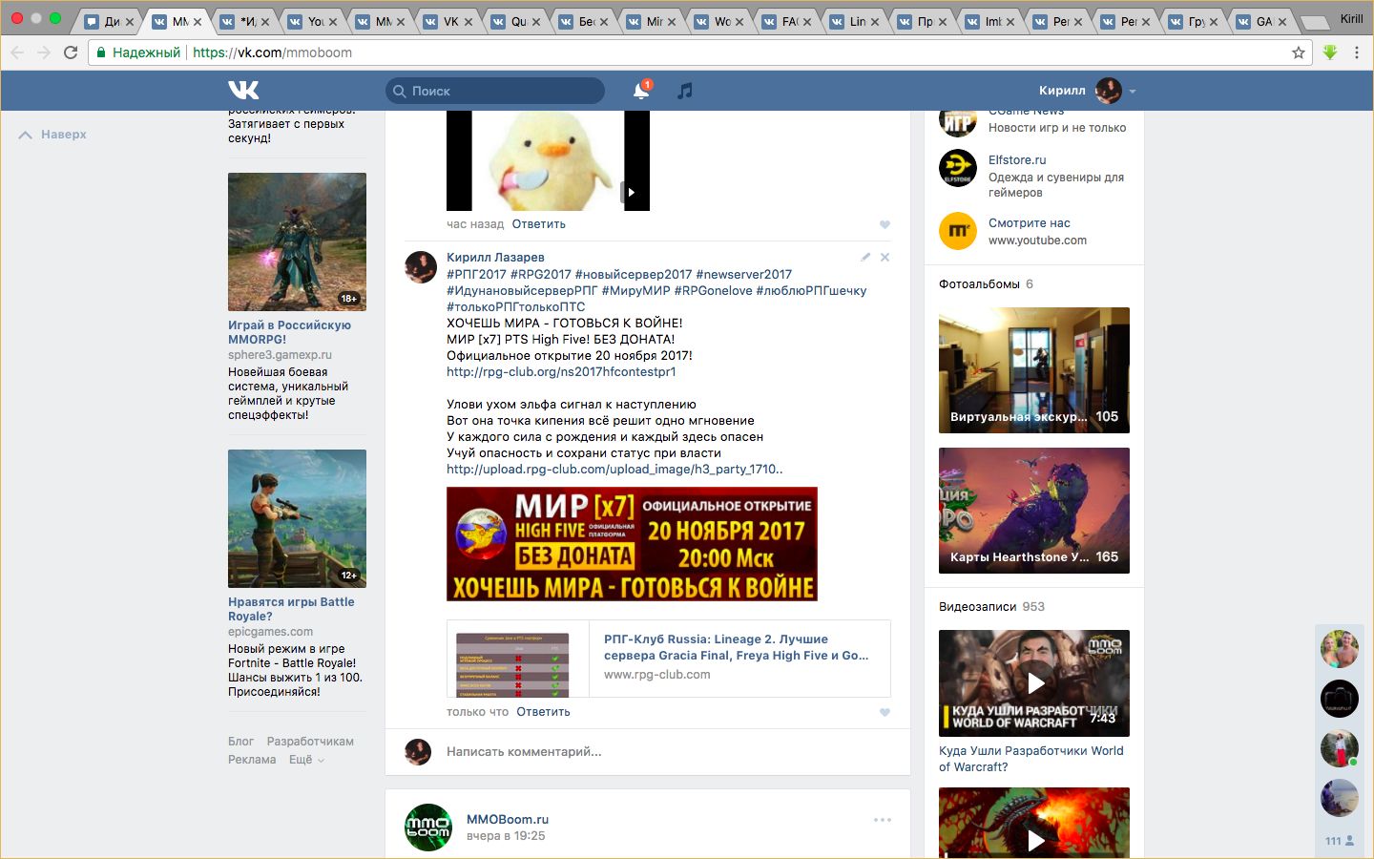Click "Ответить" under the chick video comment
This screenshot has height=859, width=1374.
(539, 224)
